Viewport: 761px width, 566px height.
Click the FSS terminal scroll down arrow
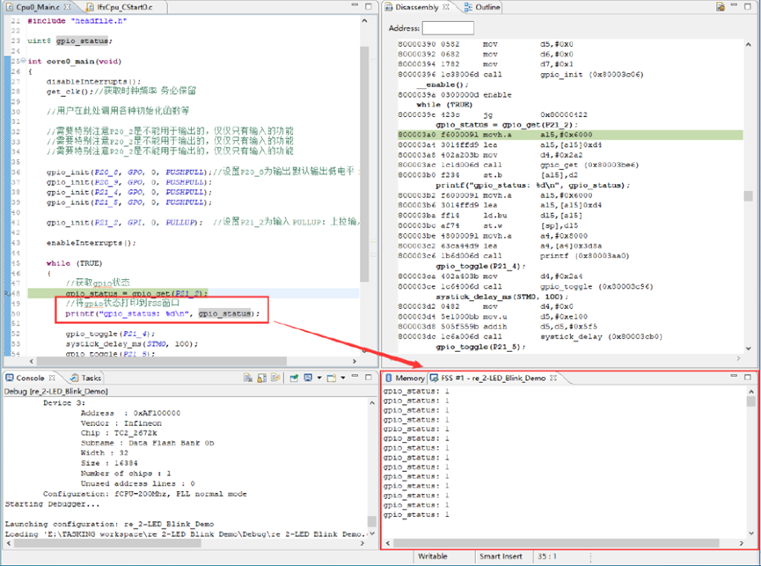coord(750,533)
